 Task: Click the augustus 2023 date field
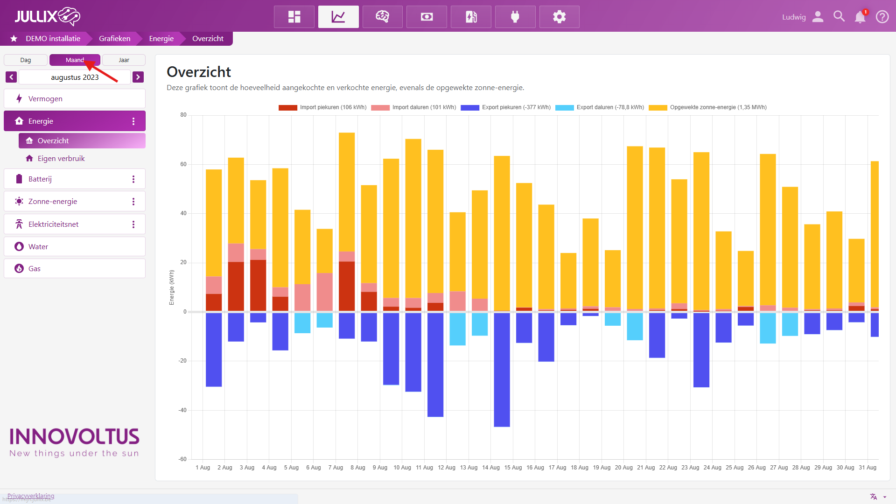tap(75, 77)
